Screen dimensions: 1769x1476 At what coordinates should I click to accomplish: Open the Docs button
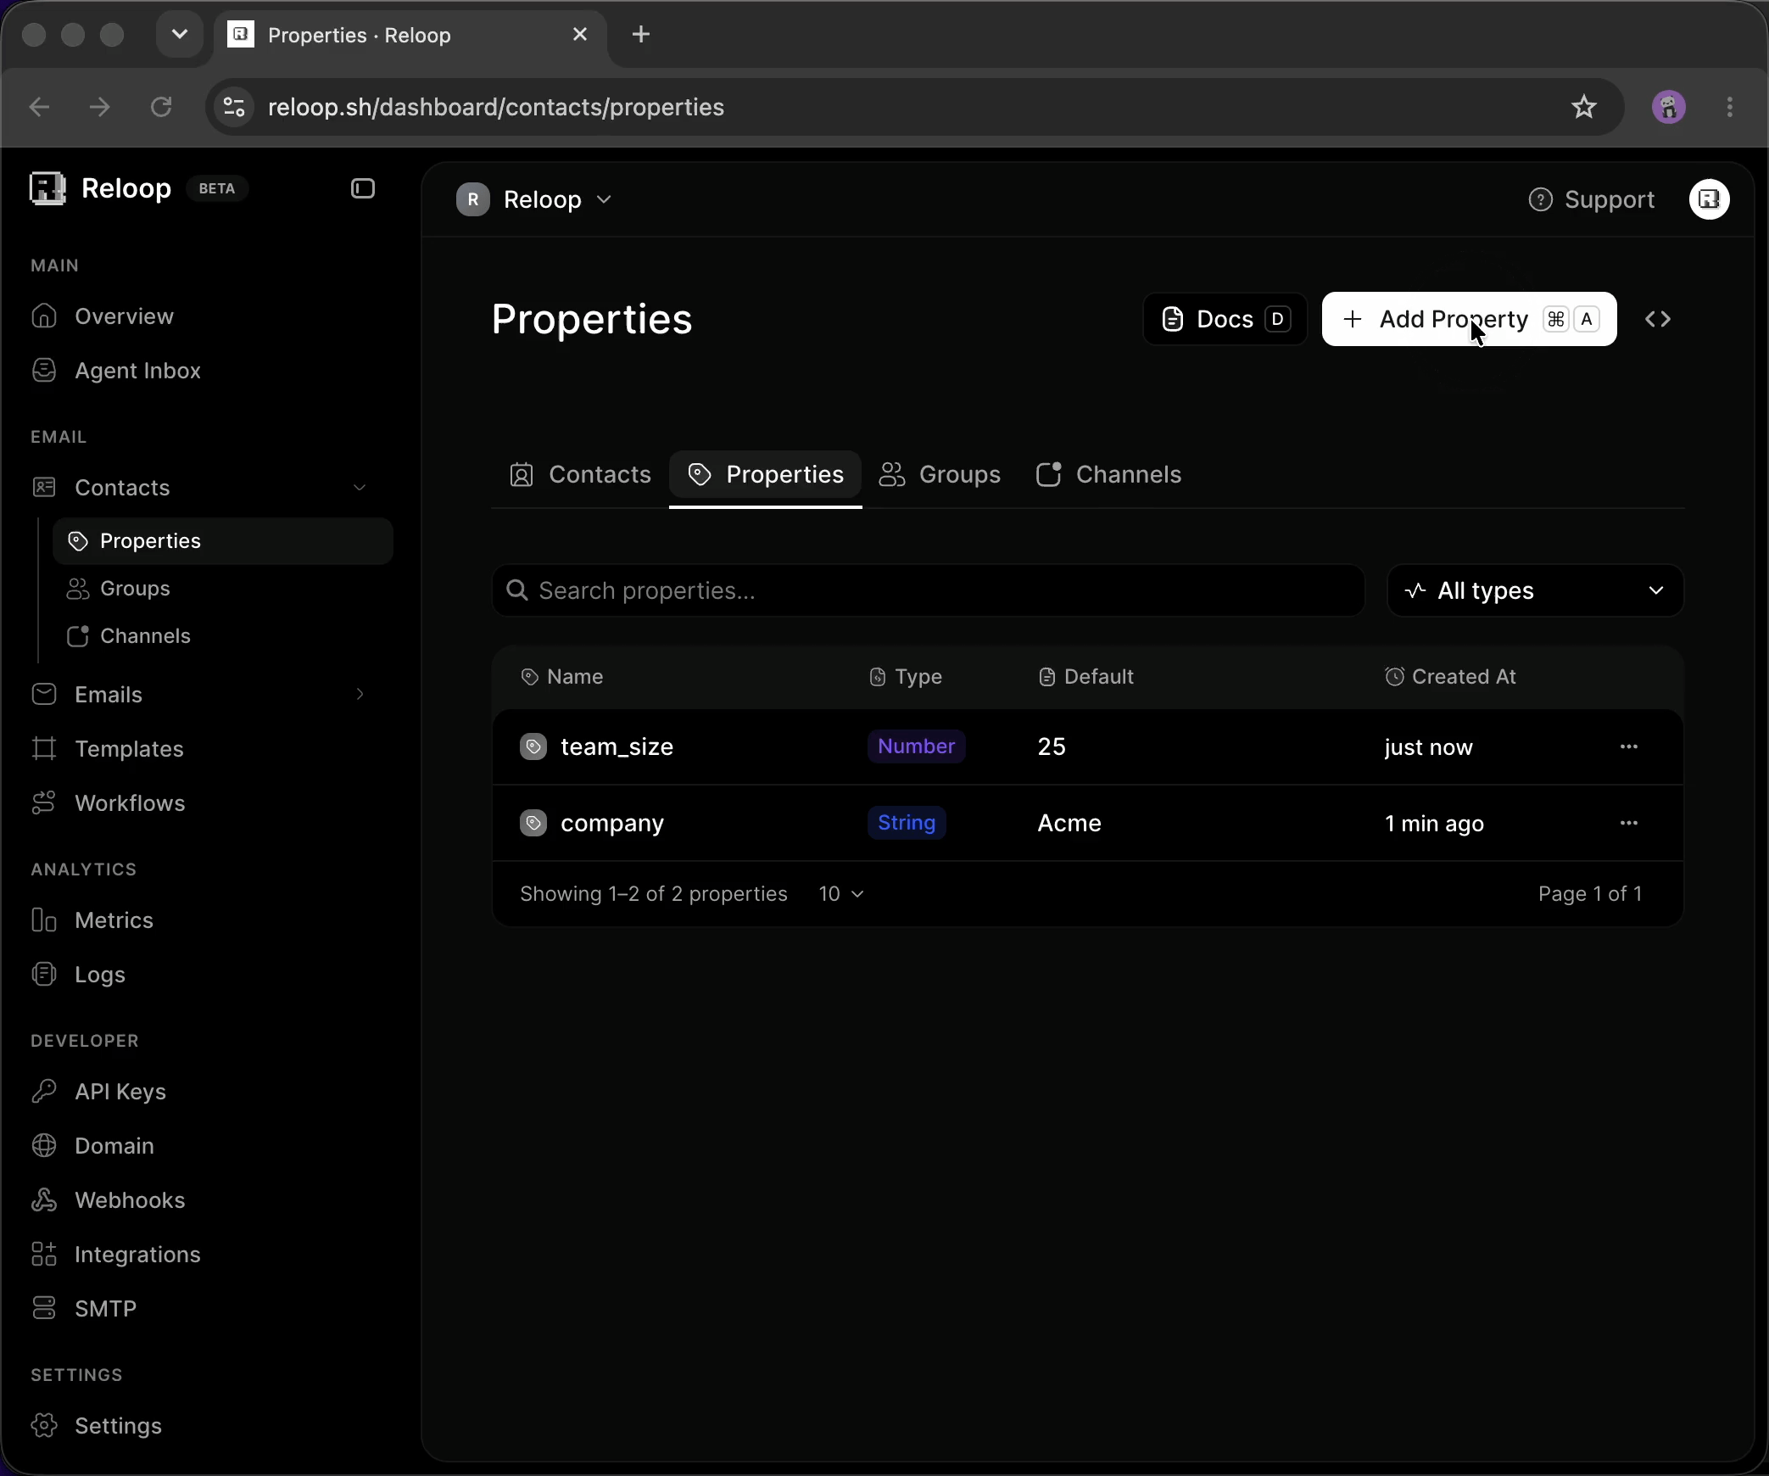1225,319
